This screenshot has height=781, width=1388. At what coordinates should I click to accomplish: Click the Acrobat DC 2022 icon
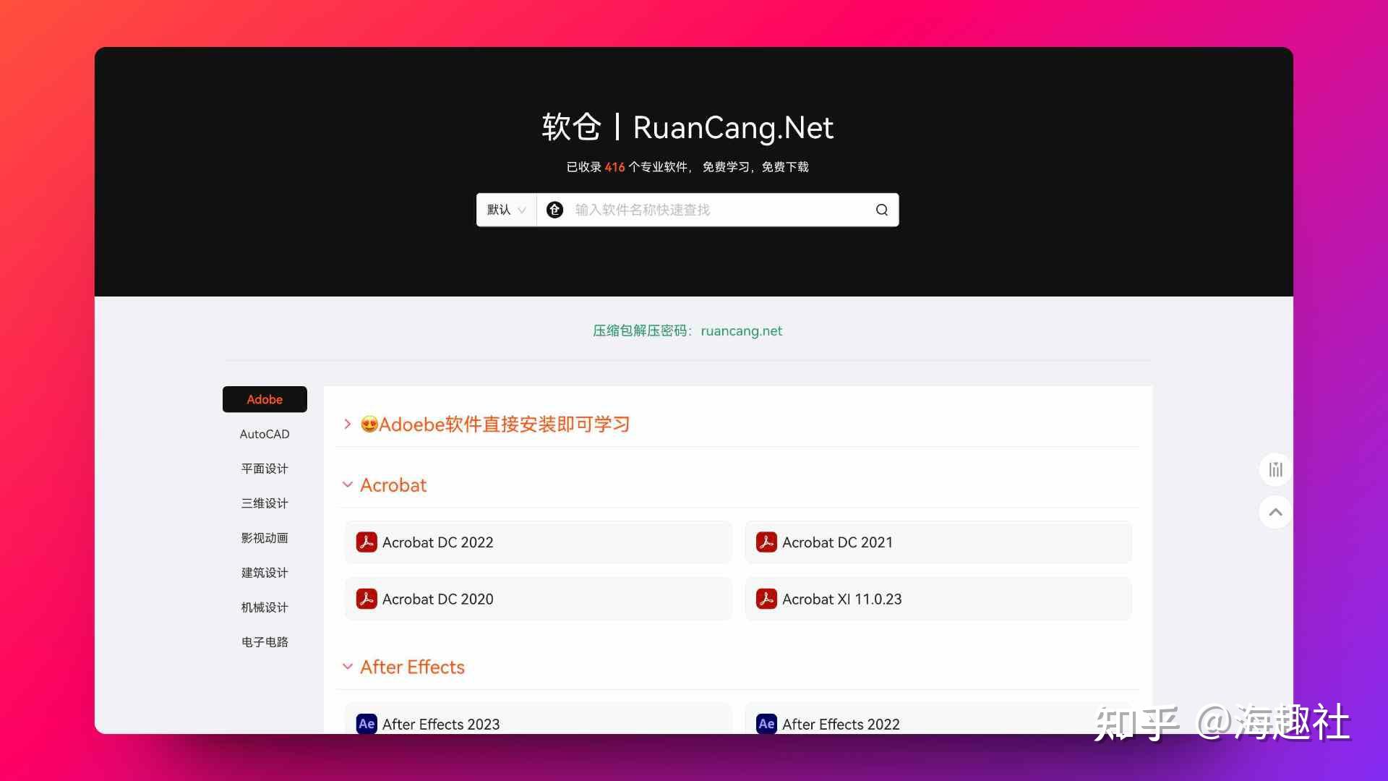point(367,542)
